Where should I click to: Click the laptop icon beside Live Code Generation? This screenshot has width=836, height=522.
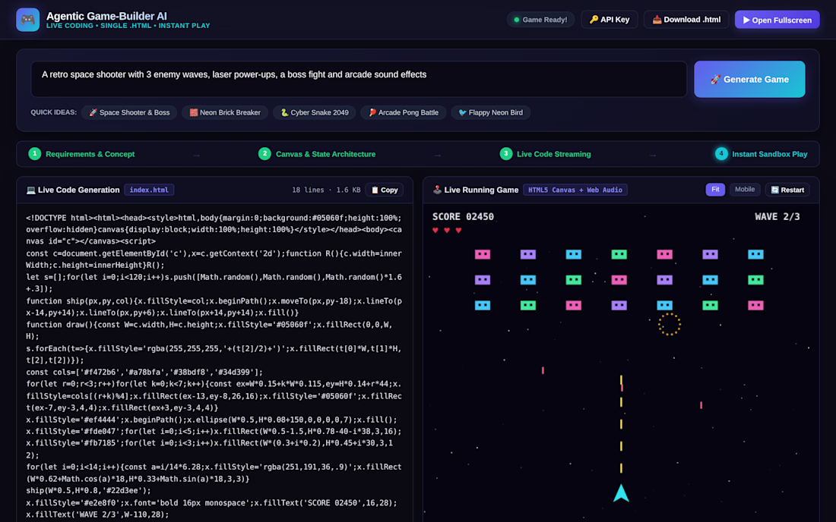point(31,190)
